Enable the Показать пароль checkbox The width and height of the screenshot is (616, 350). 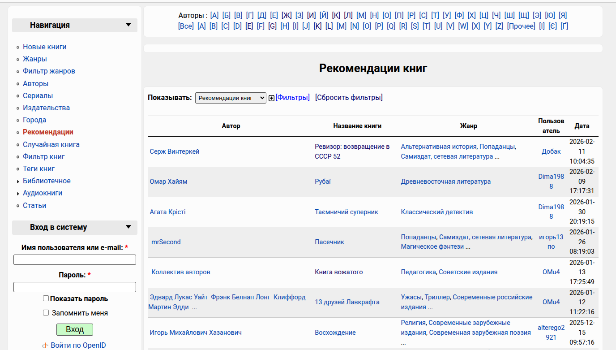click(46, 298)
